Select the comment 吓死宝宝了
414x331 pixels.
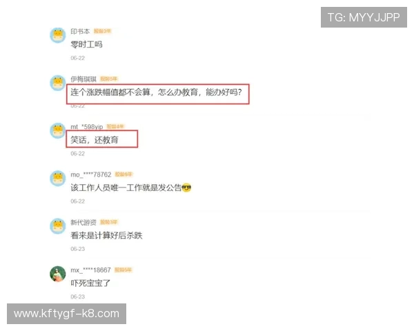click(90, 283)
